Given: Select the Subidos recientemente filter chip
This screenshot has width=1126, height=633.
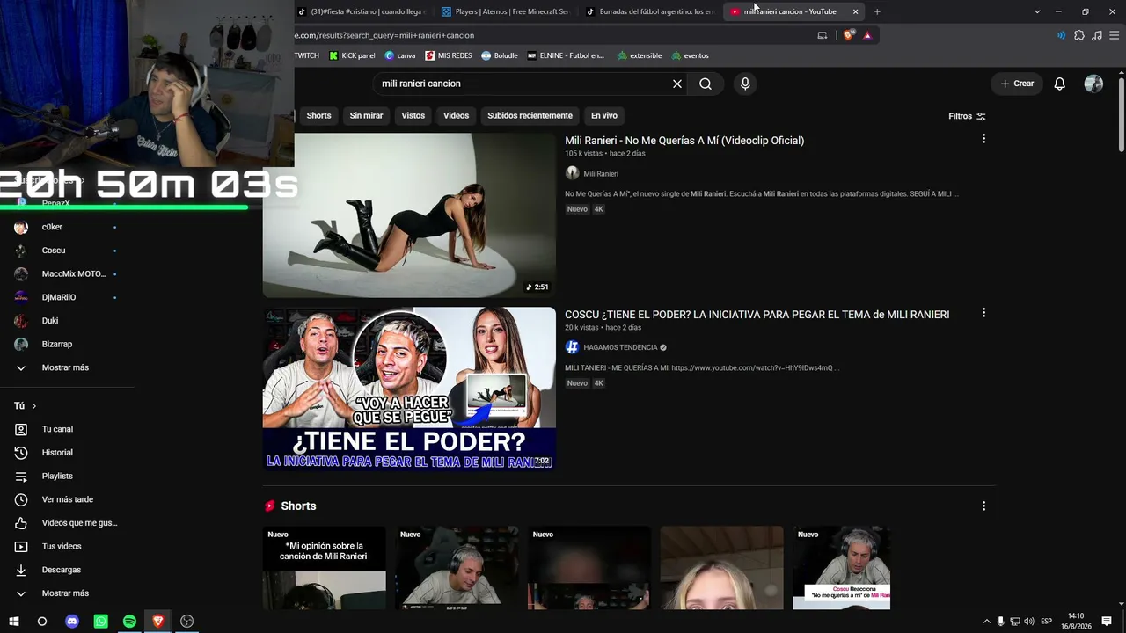Looking at the screenshot, I should tap(530, 115).
